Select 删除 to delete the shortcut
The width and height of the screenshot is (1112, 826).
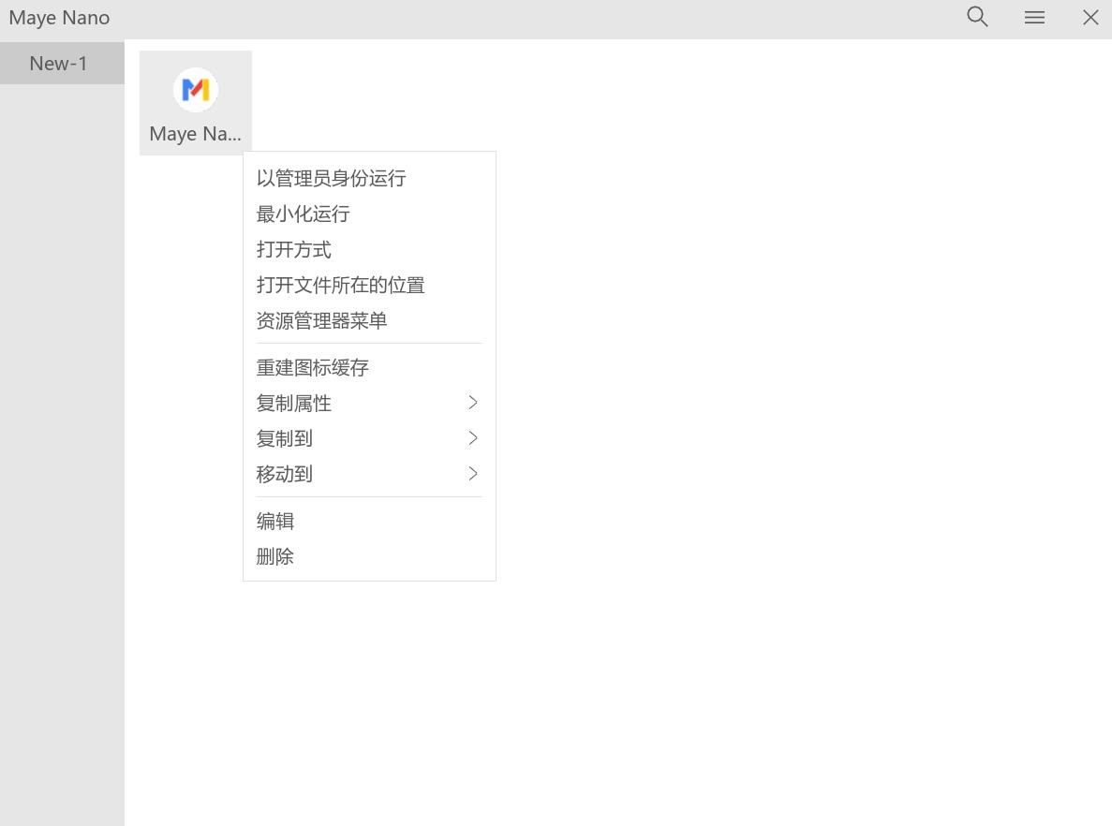coord(274,556)
